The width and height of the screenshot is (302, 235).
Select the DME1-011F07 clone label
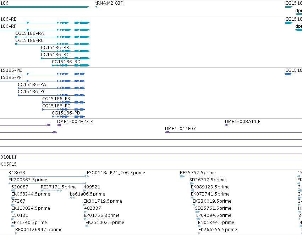(180, 129)
